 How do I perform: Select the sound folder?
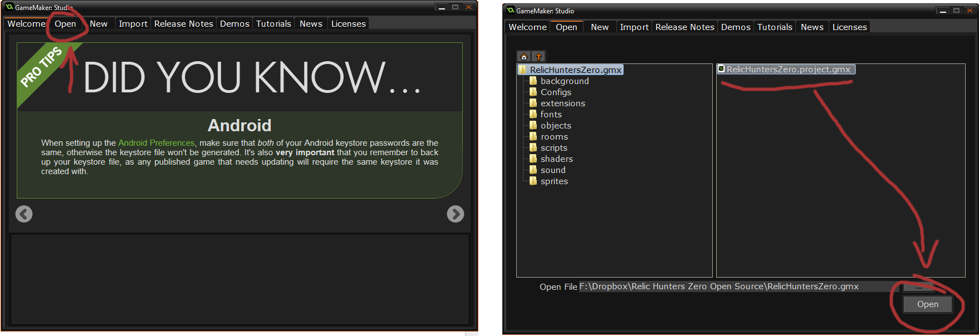pos(553,170)
